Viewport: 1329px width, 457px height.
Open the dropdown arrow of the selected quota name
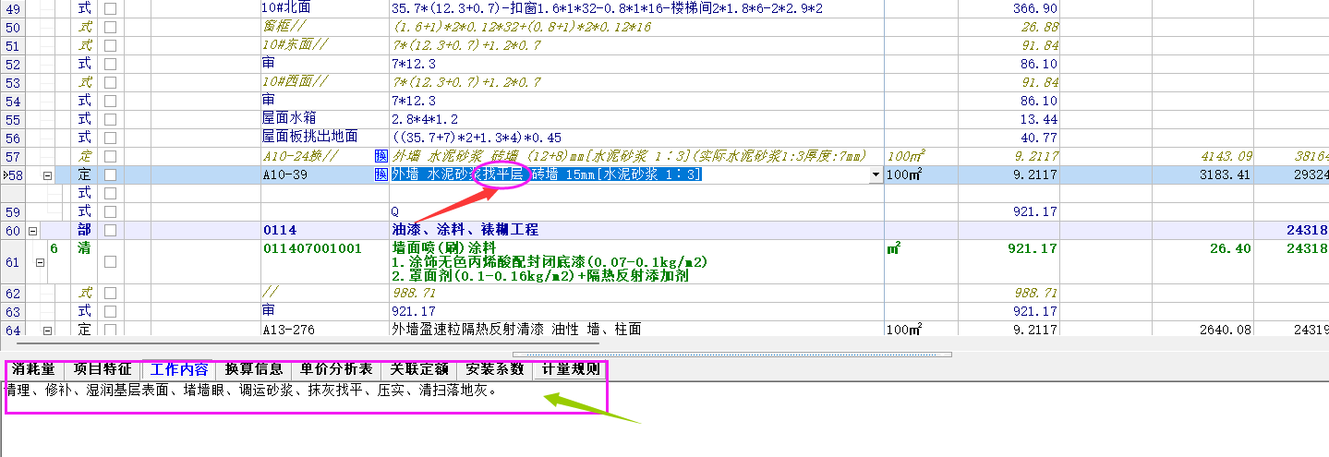pyautogui.click(x=876, y=174)
